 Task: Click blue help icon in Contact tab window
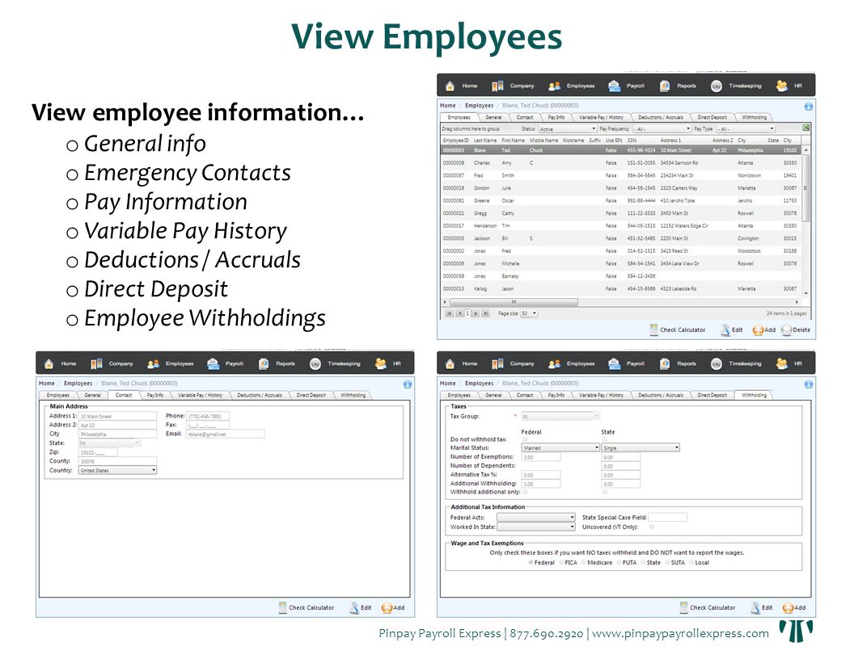pos(408,384)
